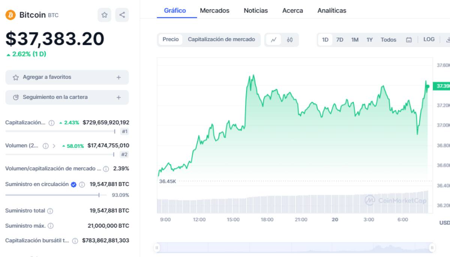Switch to candlestick chart icon
450x257 pixels.
289,40
